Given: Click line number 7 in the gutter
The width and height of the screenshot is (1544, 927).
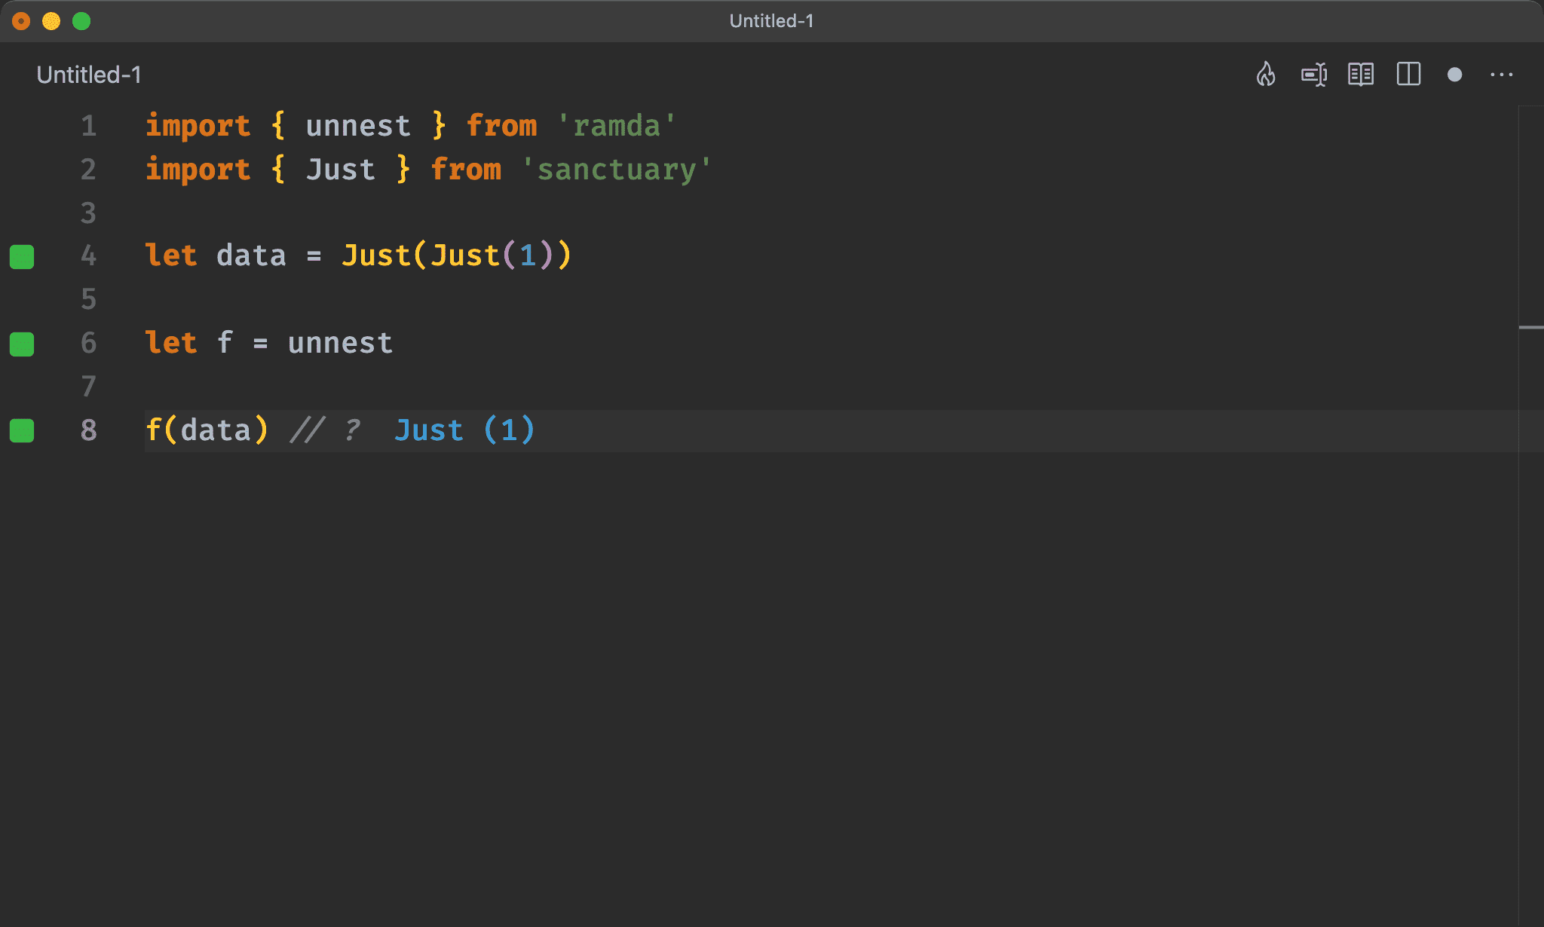Looking at the screenshot, I should 88,387.
